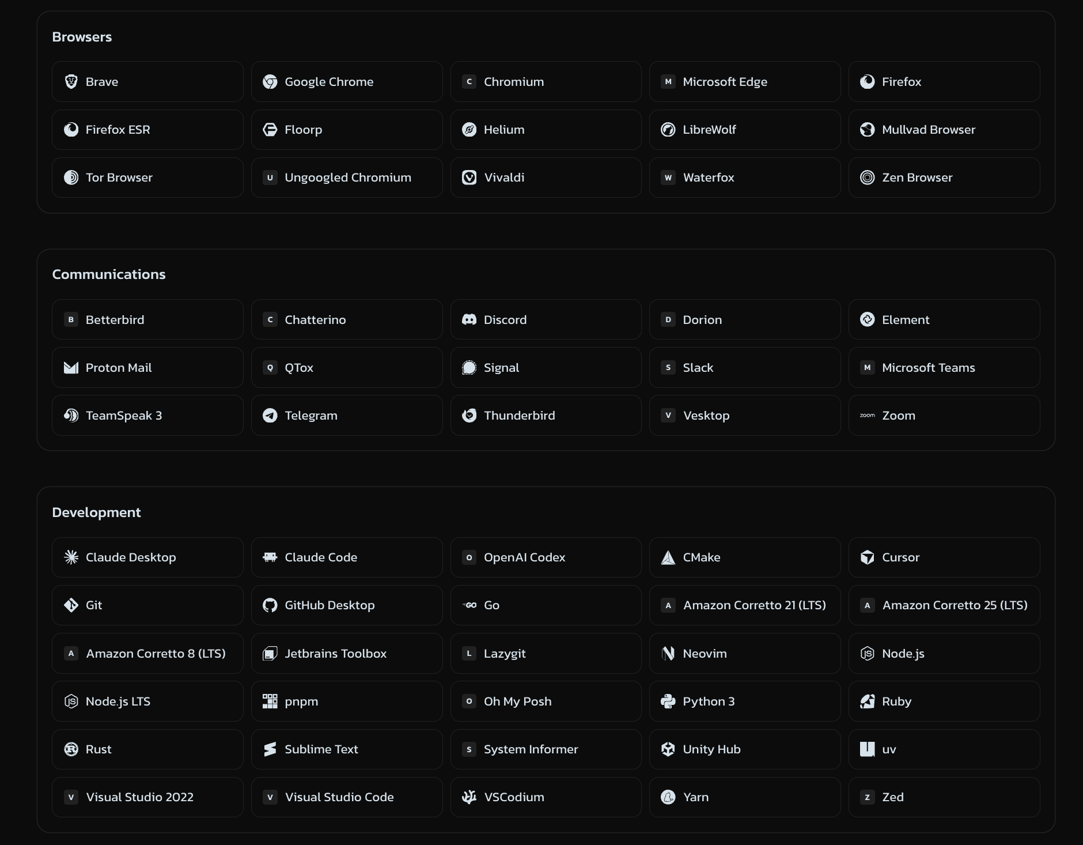Select the Element messenger icon

coord(868,319)
